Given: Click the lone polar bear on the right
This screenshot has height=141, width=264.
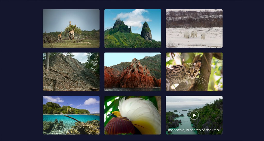Looking at the screenshot, I should pyautogui.click(x=203, y=36).
